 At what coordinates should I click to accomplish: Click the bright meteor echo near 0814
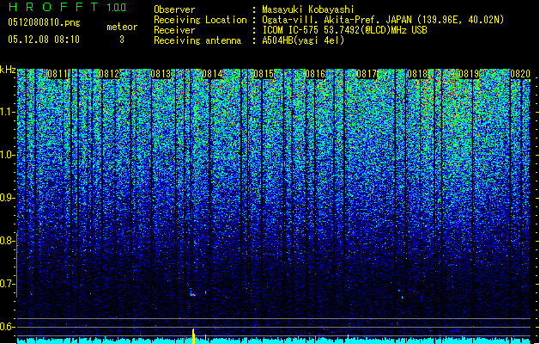(x=192, y=294)
